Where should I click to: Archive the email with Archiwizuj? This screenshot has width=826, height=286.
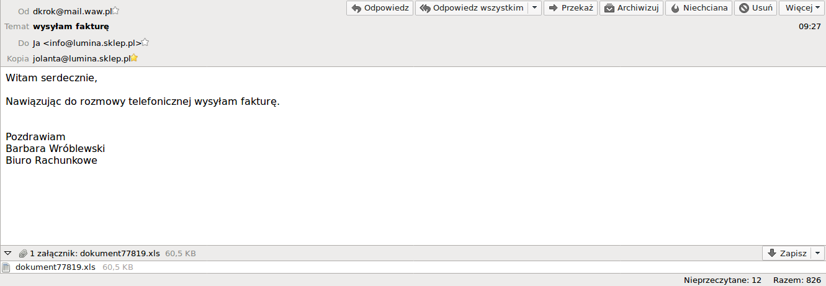click(631, 8)
